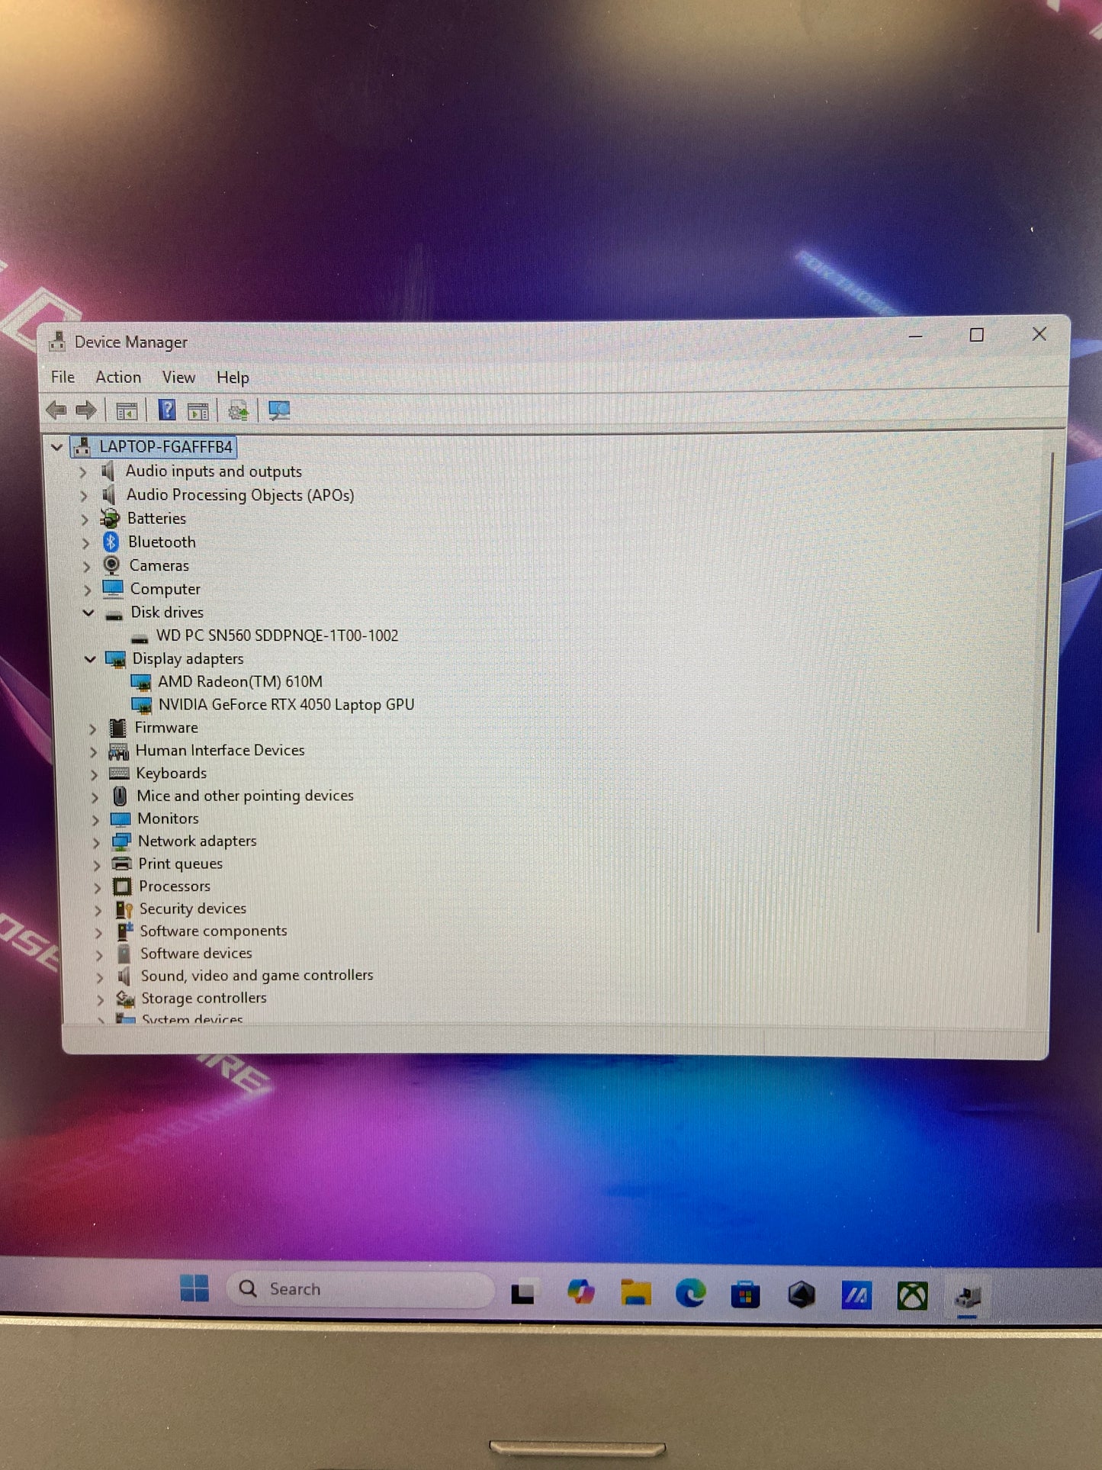Open Xbox app from the taskbar

[x=912, y=1296]
